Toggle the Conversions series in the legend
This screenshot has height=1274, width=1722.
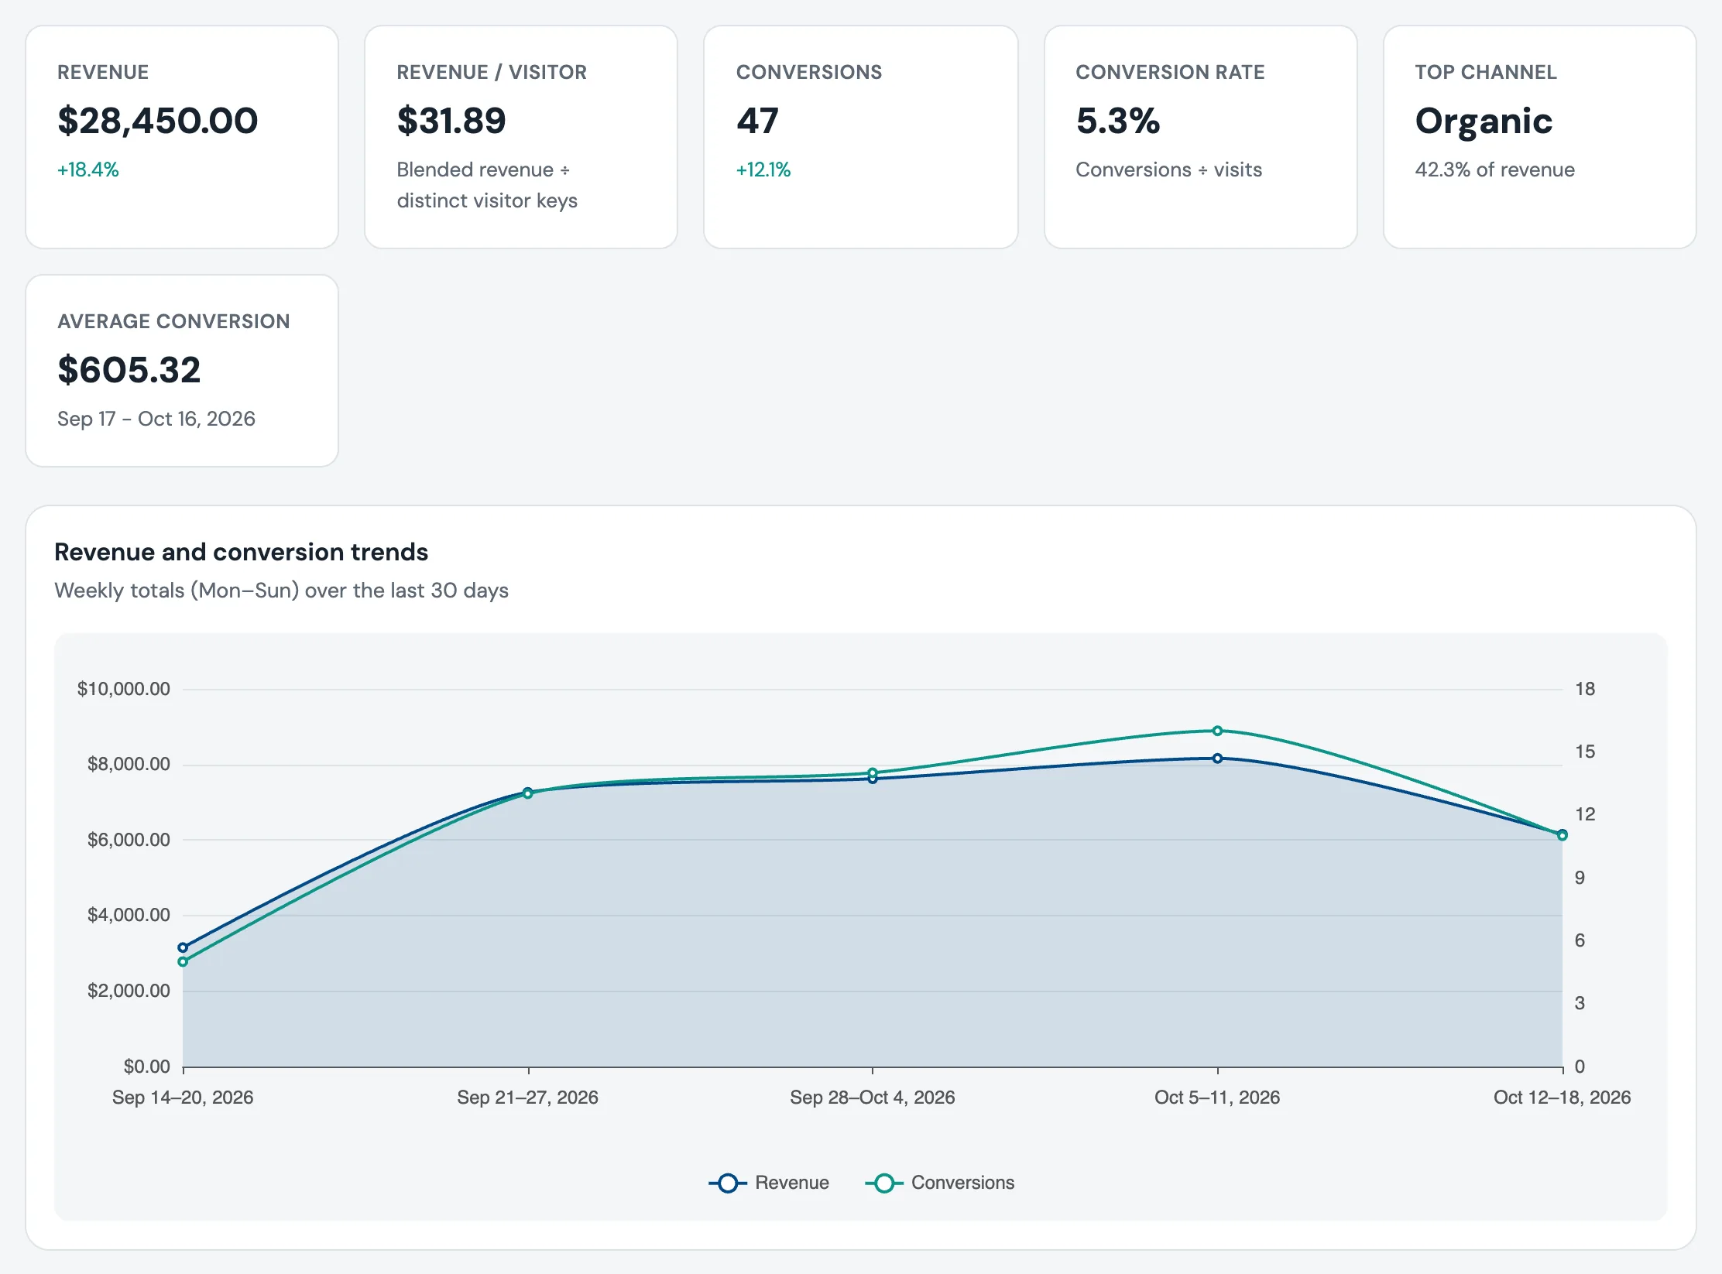940,1183
